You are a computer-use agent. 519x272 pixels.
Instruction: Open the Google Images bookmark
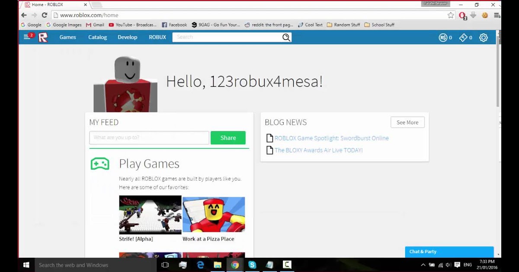64,25
